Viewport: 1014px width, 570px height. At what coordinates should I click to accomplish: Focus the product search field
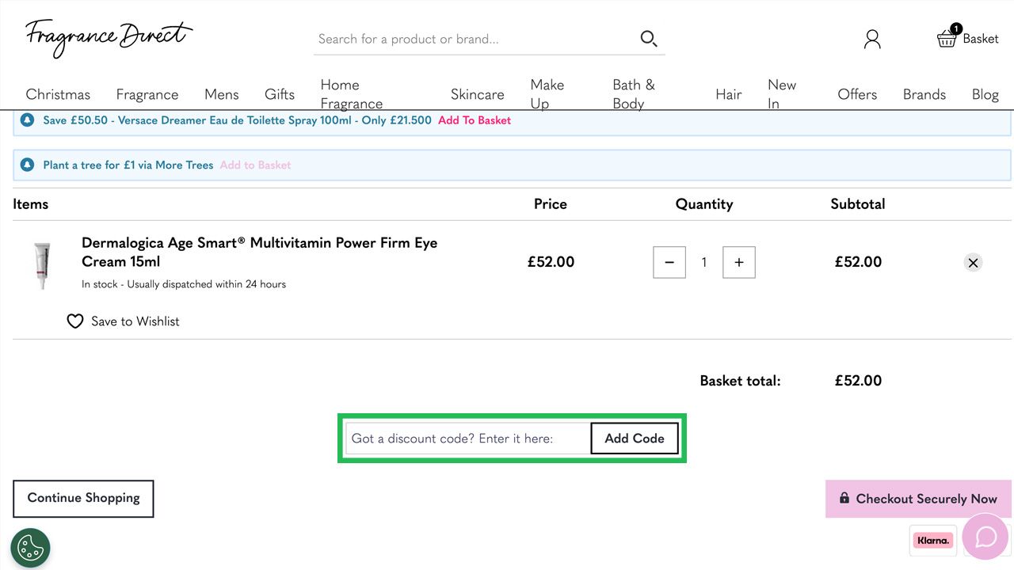475,39
